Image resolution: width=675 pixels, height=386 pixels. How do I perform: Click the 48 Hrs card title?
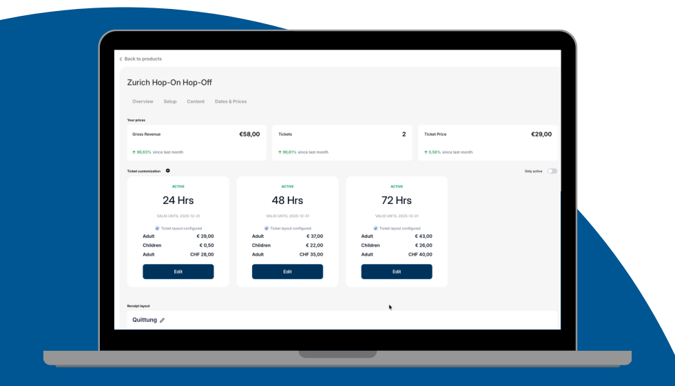click(x=288, y=201)
